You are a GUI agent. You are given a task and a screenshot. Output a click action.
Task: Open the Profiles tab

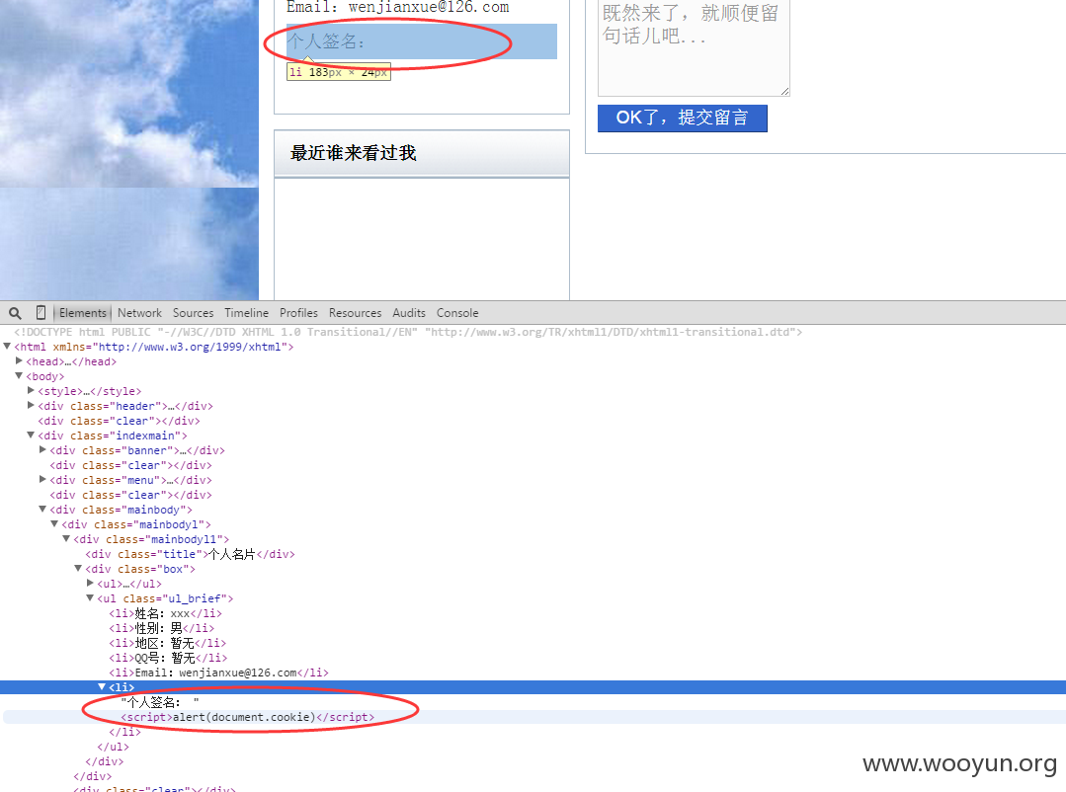click(x=298, y=313)
